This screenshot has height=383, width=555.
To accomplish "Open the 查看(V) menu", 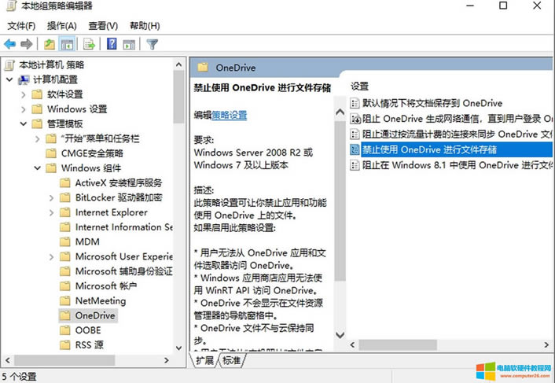I will [x=103, y=26].
